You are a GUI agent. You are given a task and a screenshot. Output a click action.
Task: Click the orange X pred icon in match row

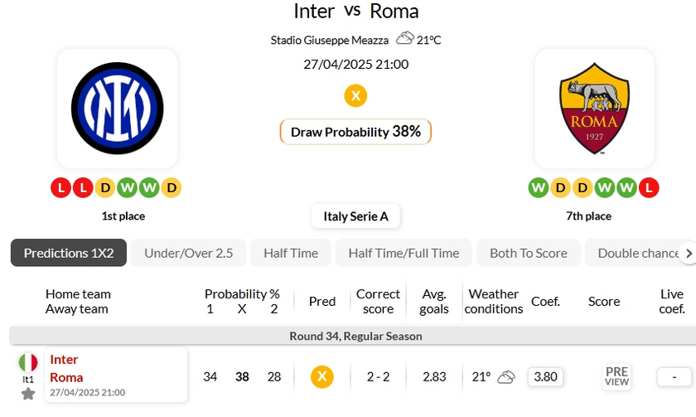322,376
